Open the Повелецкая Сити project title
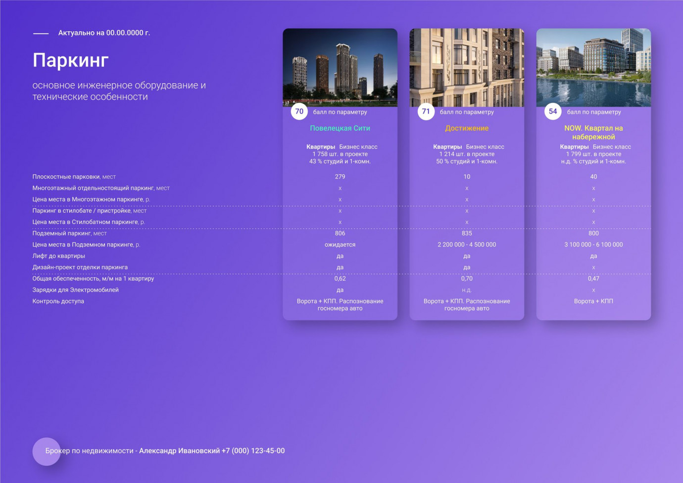The image size is (683, 483). pos(340,128)
